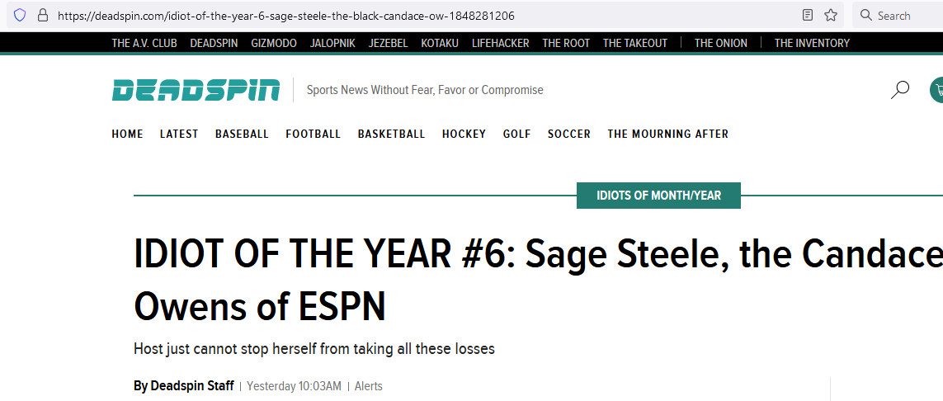Screen dimensions: 943x401
Task: Click the shield tracking protection icon
Action: (x=20, y=15)
